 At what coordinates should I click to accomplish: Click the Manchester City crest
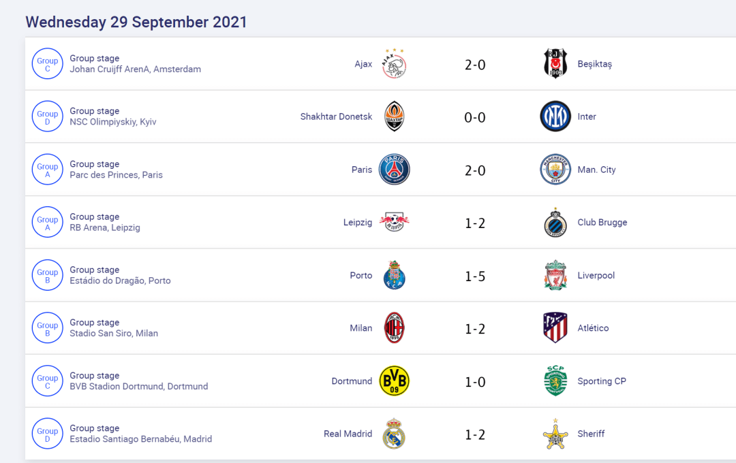click(x=555, y=170)
